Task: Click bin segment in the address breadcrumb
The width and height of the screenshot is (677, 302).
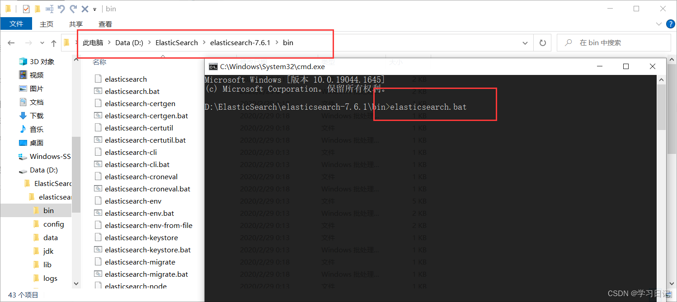Action: tap(288, 43)
